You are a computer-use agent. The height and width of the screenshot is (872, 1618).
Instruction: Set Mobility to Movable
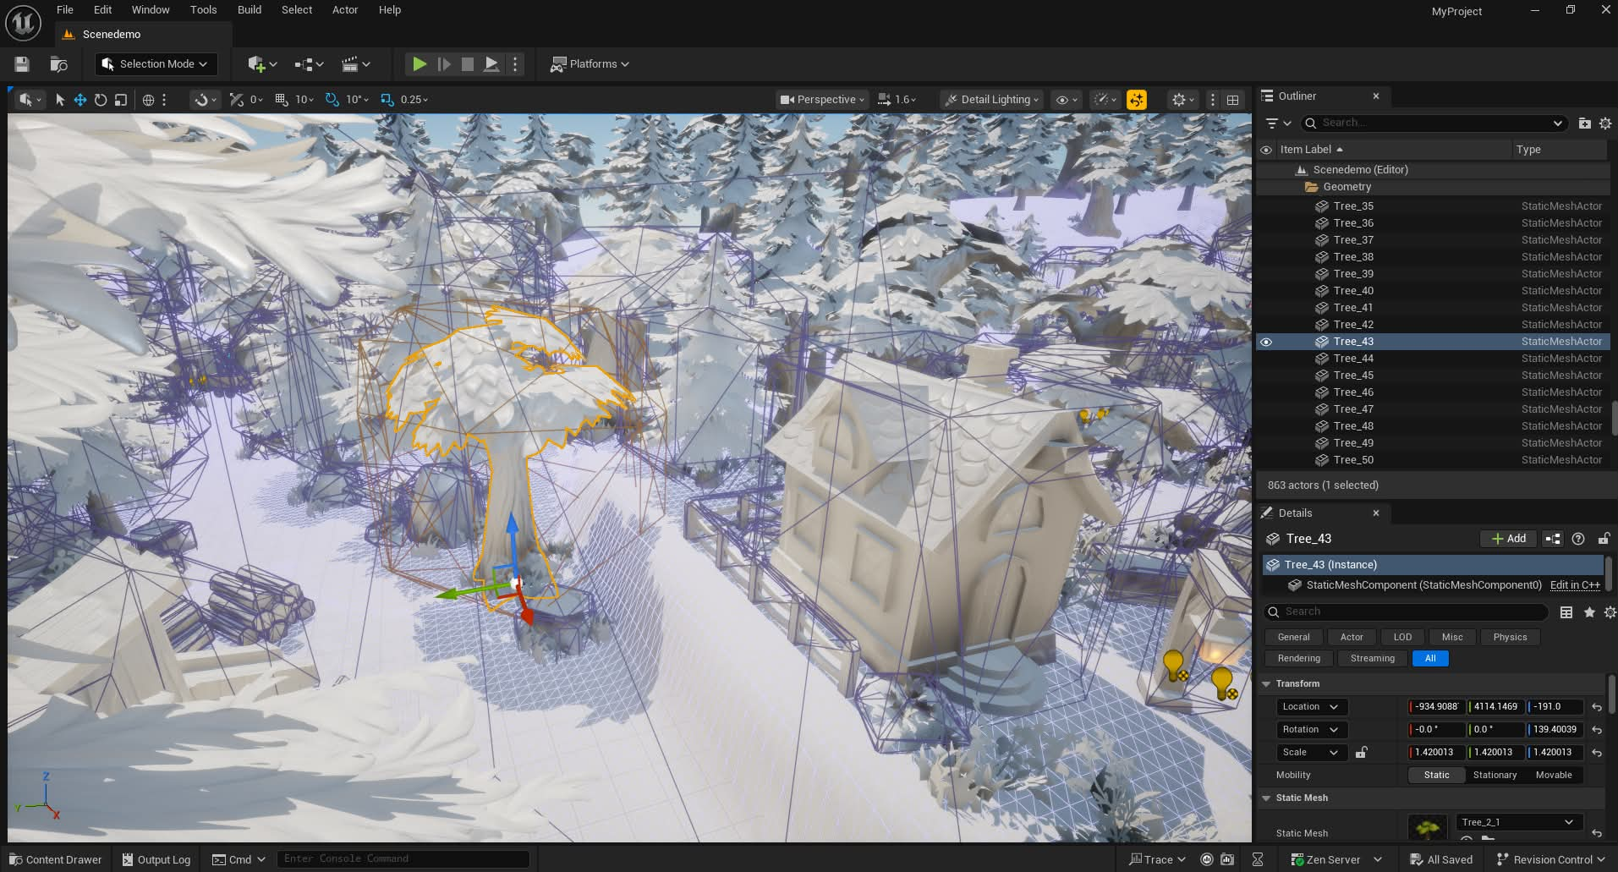(1554, 775)
